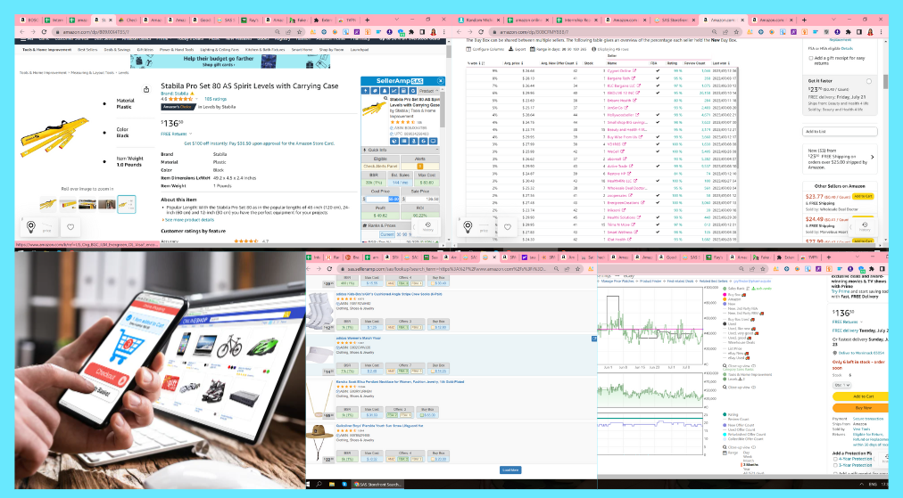Click last blue icon under SellerAmp UPC line
The width and height of the screenshot is (903, 498).
point(433,141)
